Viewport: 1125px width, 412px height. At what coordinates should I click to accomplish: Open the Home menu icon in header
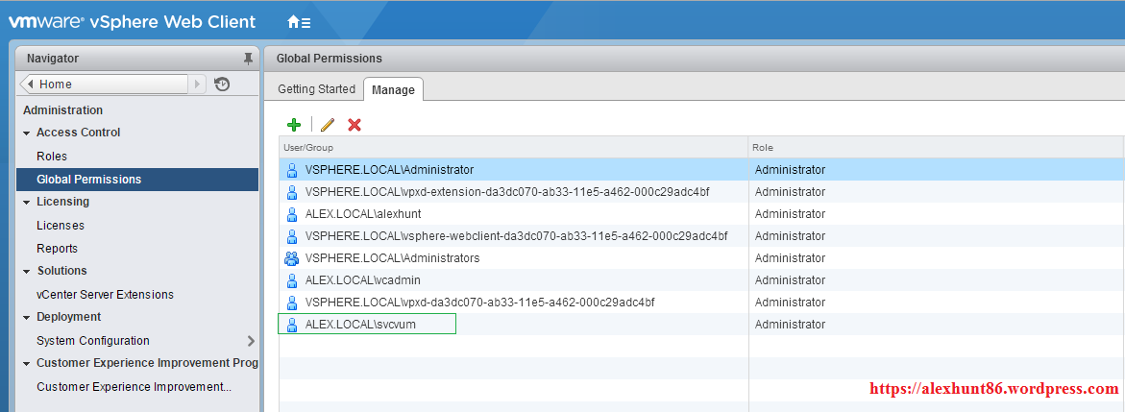[x=299, y=22]
